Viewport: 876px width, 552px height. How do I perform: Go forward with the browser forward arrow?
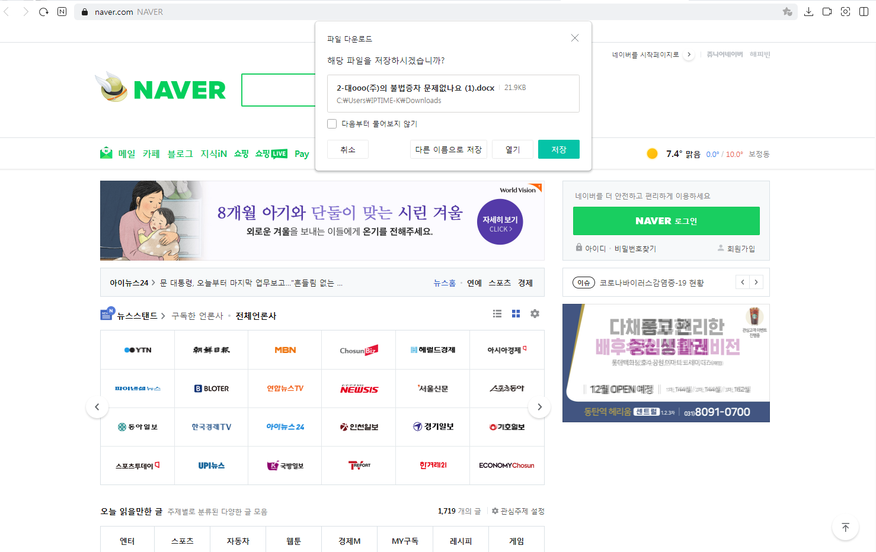[x=25, y=12]
